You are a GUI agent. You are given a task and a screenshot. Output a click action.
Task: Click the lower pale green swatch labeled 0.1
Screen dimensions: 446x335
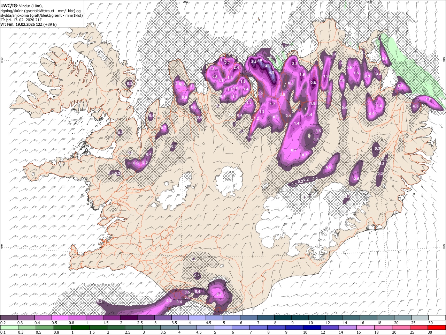point(9,327)
